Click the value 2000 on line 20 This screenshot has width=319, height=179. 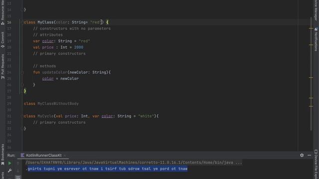[x=79, y=47]
